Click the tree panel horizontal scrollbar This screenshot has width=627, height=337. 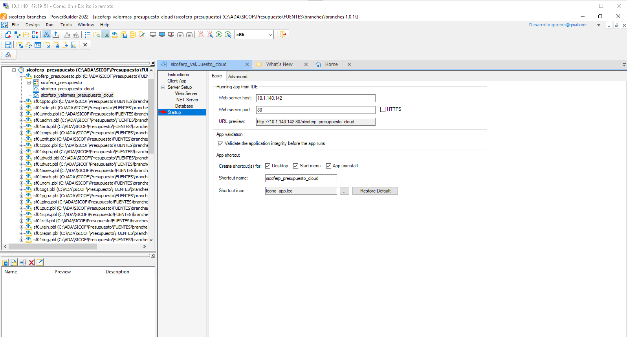click(x=53, y=247)
